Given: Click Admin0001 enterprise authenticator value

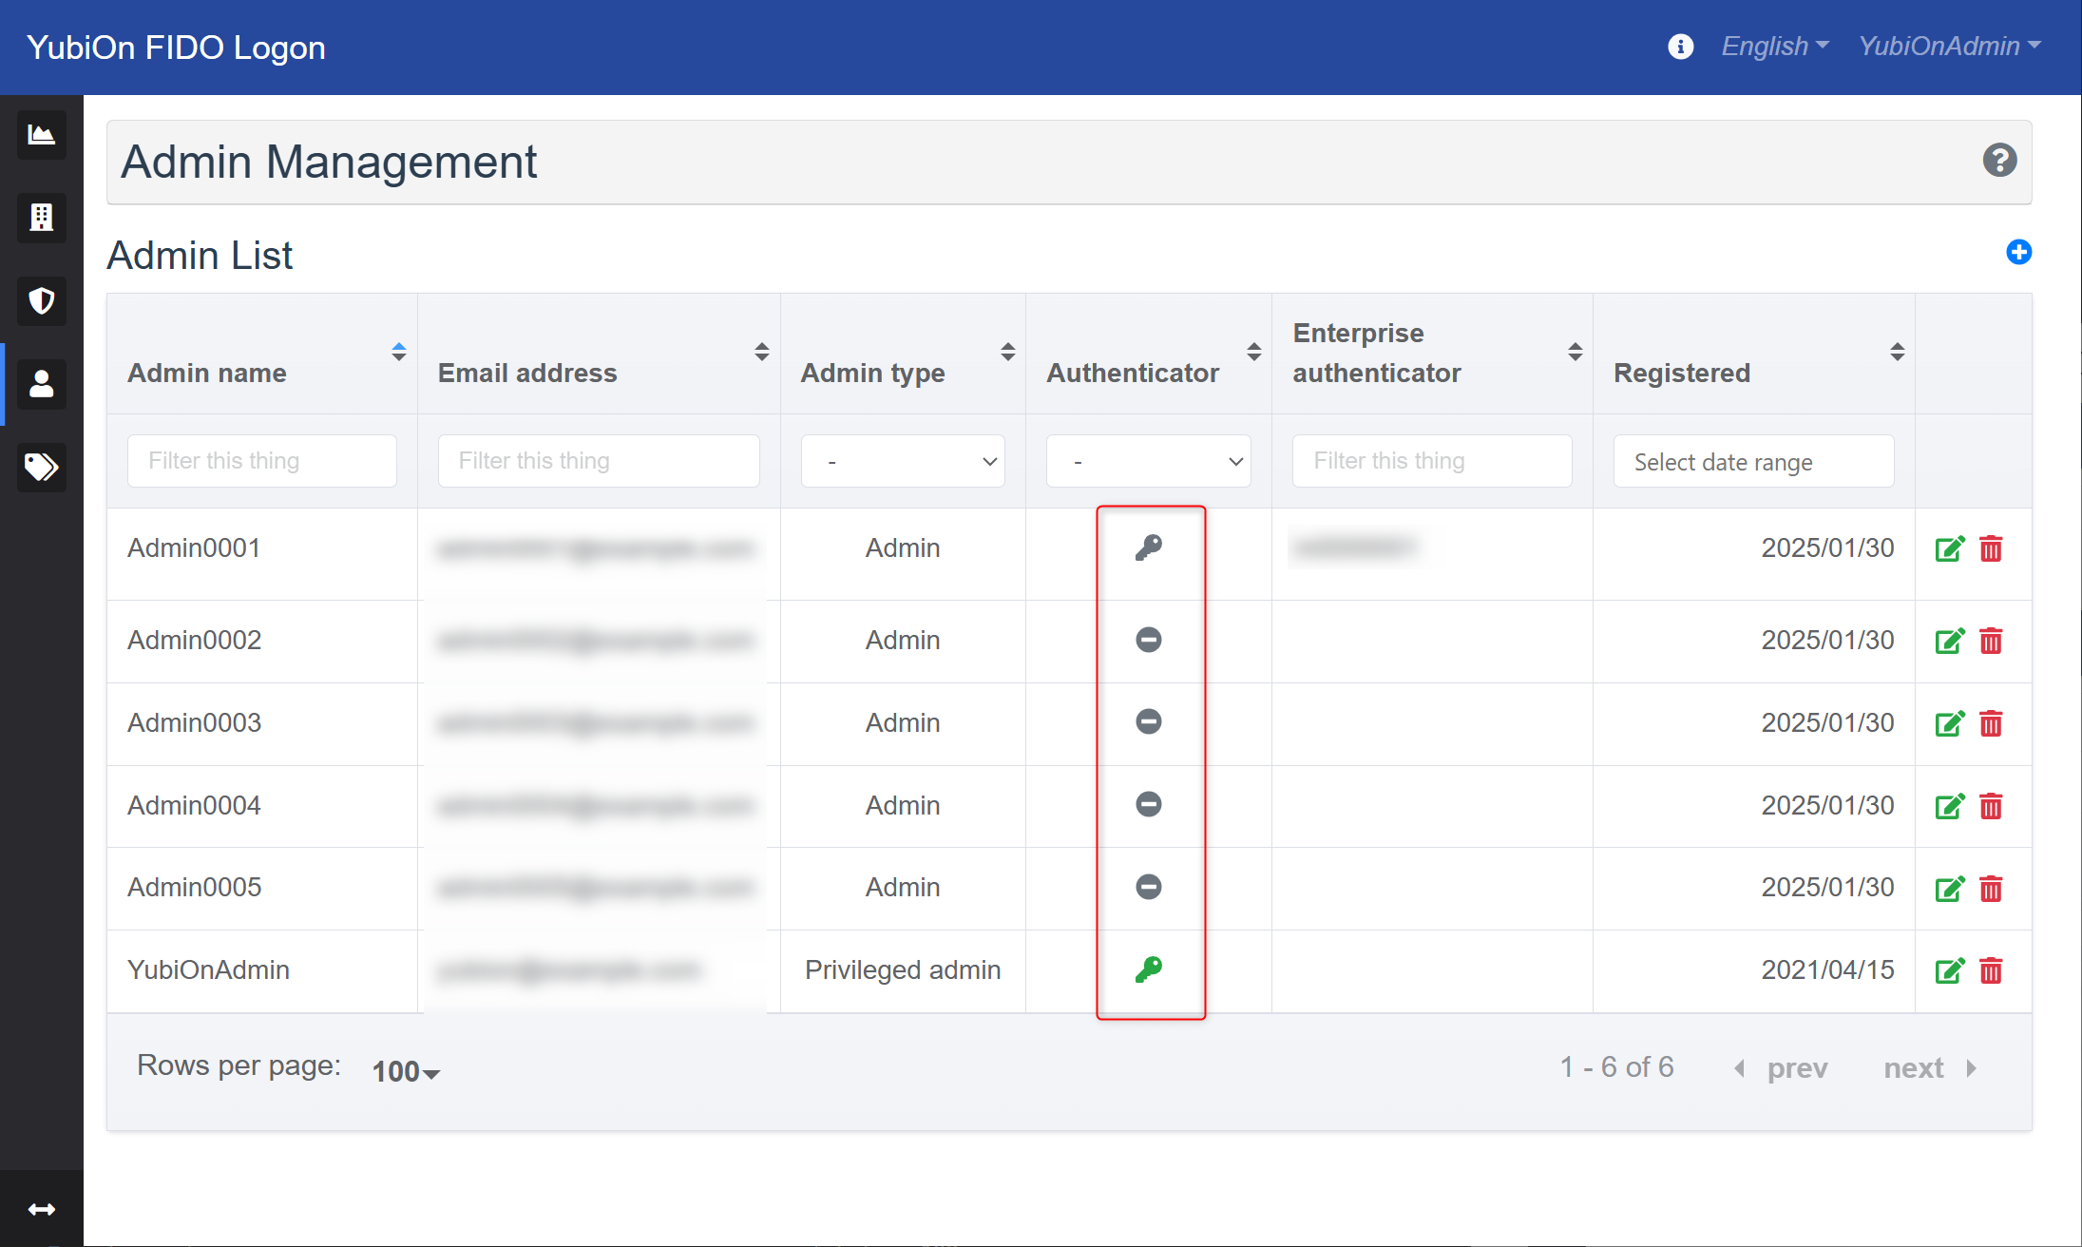Looking at the screenshot, I should (x=1355, y=547).
